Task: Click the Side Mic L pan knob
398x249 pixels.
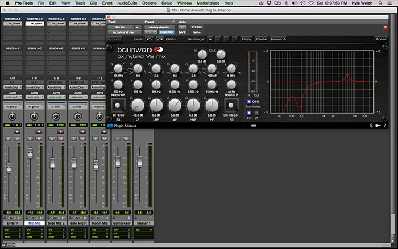Action: (56, 117)
